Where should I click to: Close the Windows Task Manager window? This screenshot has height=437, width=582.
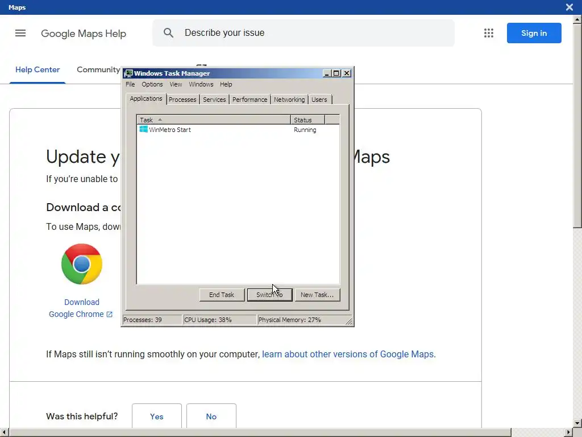tap(346, 73)
